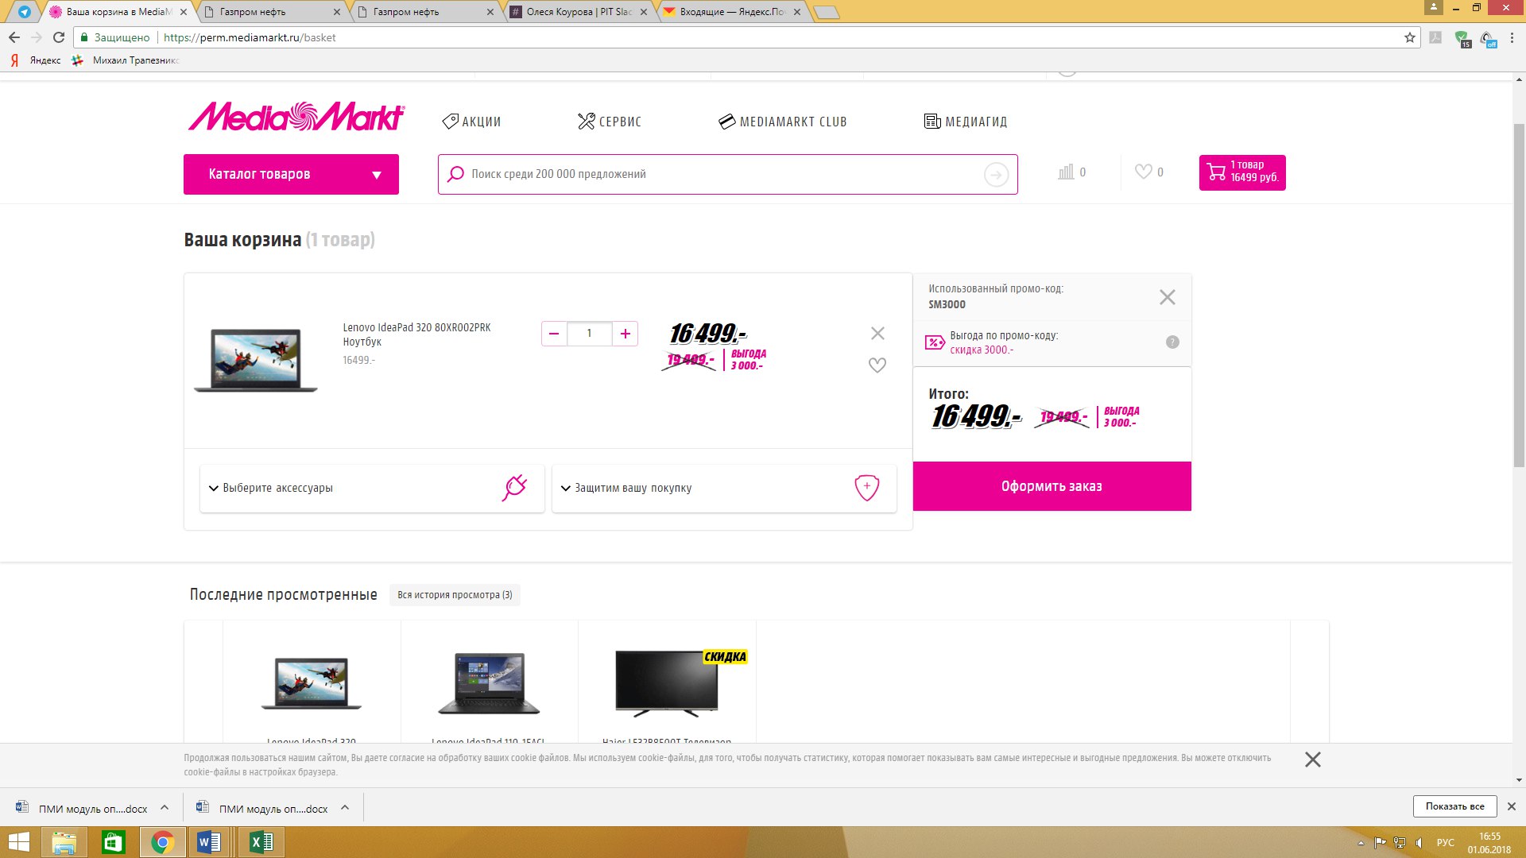The image size is (1526, 858).
Task: Close the cookie consent notice
Action: (x=1313, y=759)
